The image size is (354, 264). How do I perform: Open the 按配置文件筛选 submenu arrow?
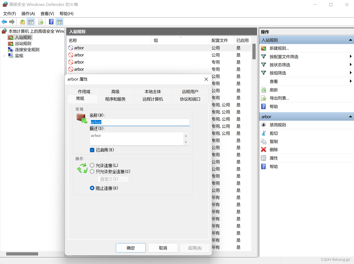(350, 56)
